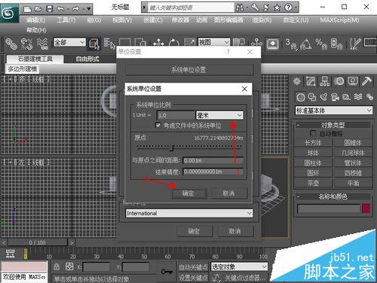The image size is (377, 283).
Task: Open the 全部 selection filter dropdown
Action: click(69, 42)
